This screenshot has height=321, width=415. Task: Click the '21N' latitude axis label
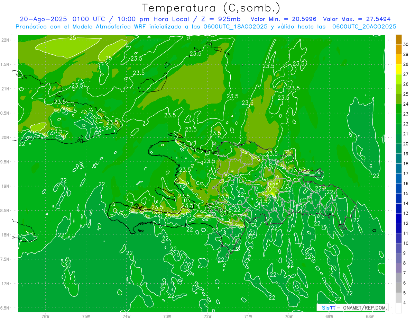click(x=6, y=89)
